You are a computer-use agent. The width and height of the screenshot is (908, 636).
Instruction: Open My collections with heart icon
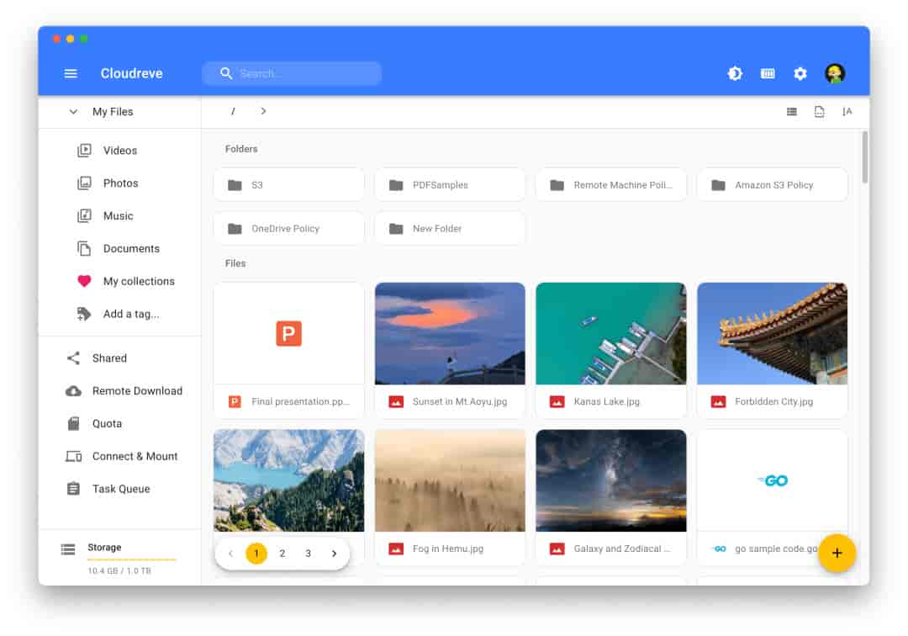click(138, 281)
